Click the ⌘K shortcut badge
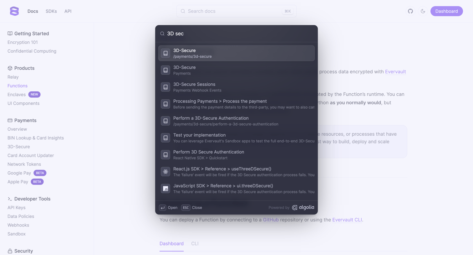The image size is (473, 255). point(287,11)
